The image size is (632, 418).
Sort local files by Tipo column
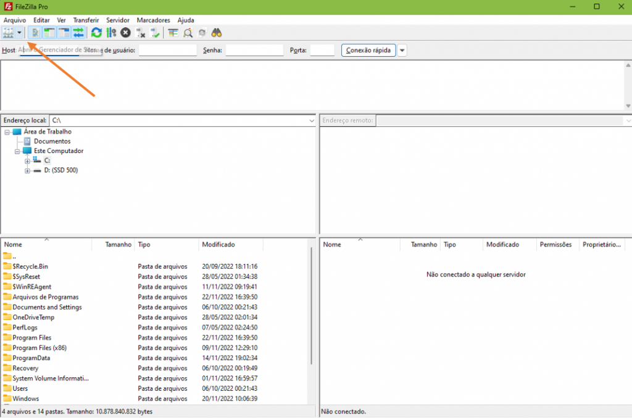167,244
